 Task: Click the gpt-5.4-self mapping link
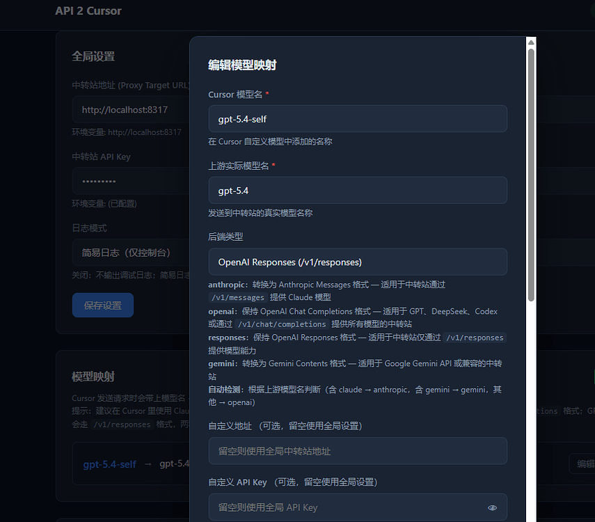110,464
